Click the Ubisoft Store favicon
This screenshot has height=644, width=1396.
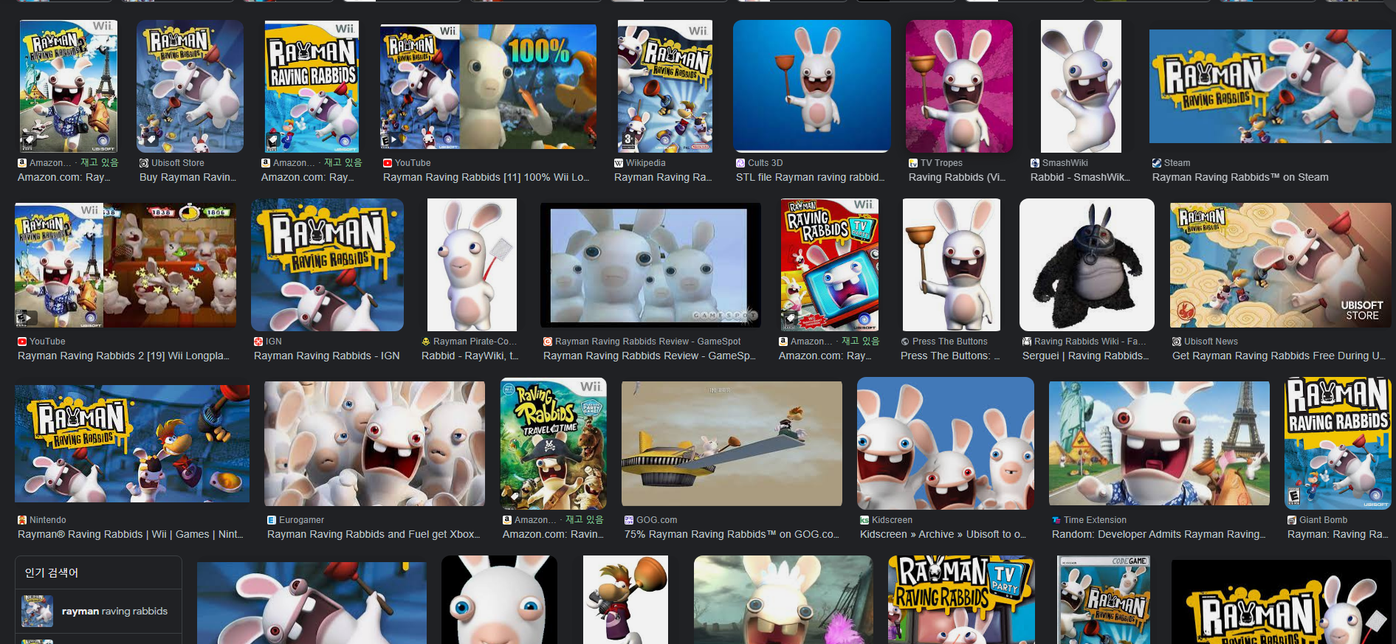click(144, 163)
